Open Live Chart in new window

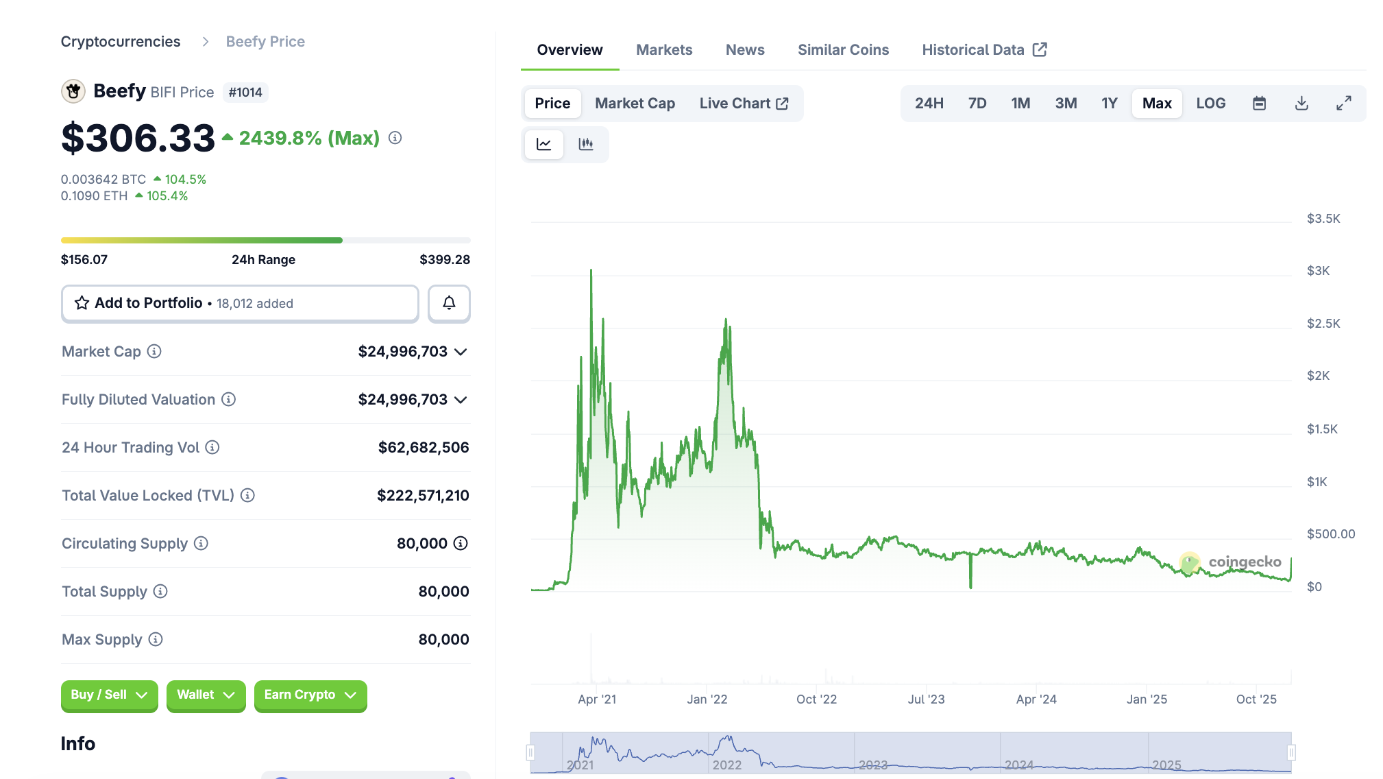point(745,103)
